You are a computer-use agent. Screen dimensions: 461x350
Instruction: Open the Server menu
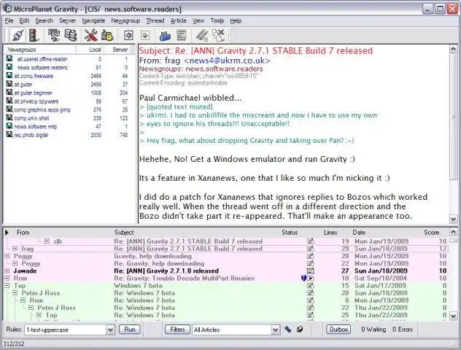(67, 20)
